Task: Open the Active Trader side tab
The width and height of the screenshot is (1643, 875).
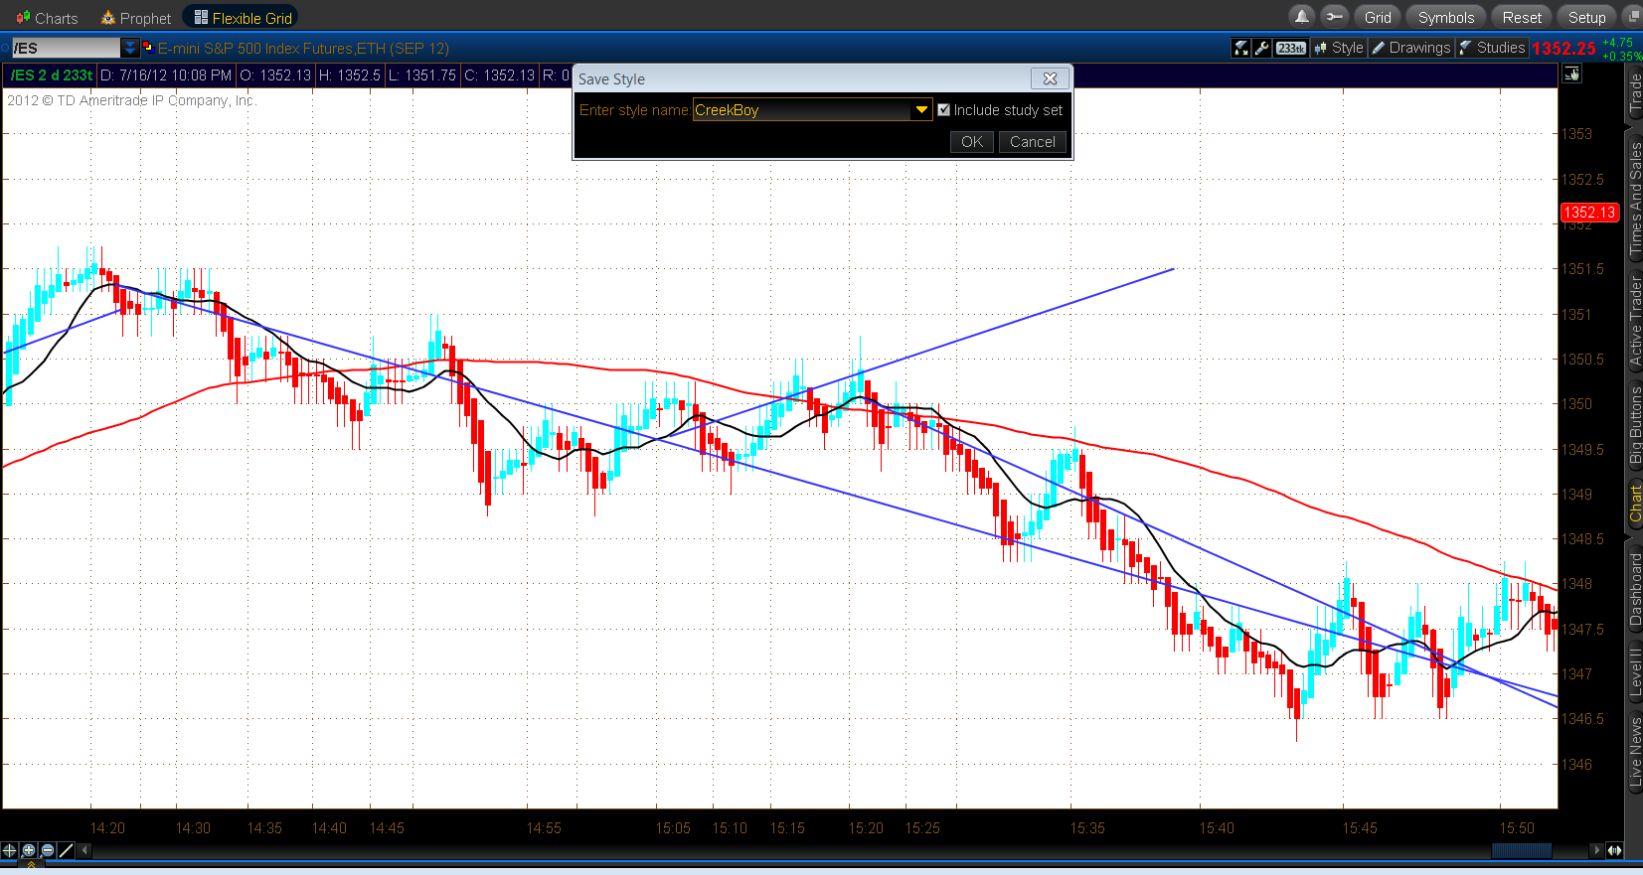Action: coord(1635,323)
